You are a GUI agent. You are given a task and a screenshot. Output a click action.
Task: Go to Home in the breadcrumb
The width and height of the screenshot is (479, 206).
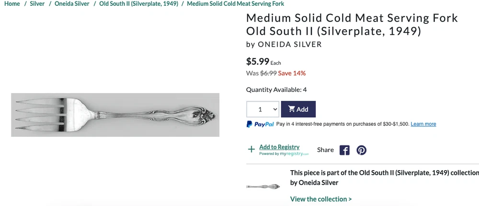coord(12,4)
